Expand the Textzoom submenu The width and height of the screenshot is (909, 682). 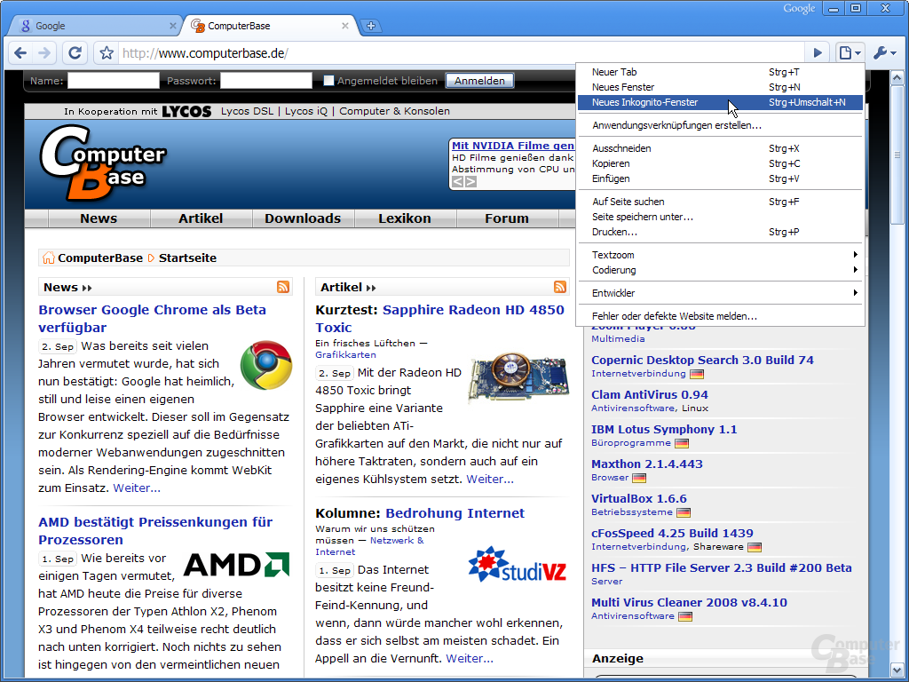720,255
